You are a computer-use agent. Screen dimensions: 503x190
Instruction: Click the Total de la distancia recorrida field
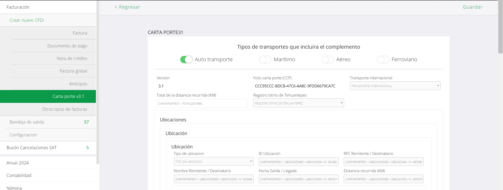(202, 103)
